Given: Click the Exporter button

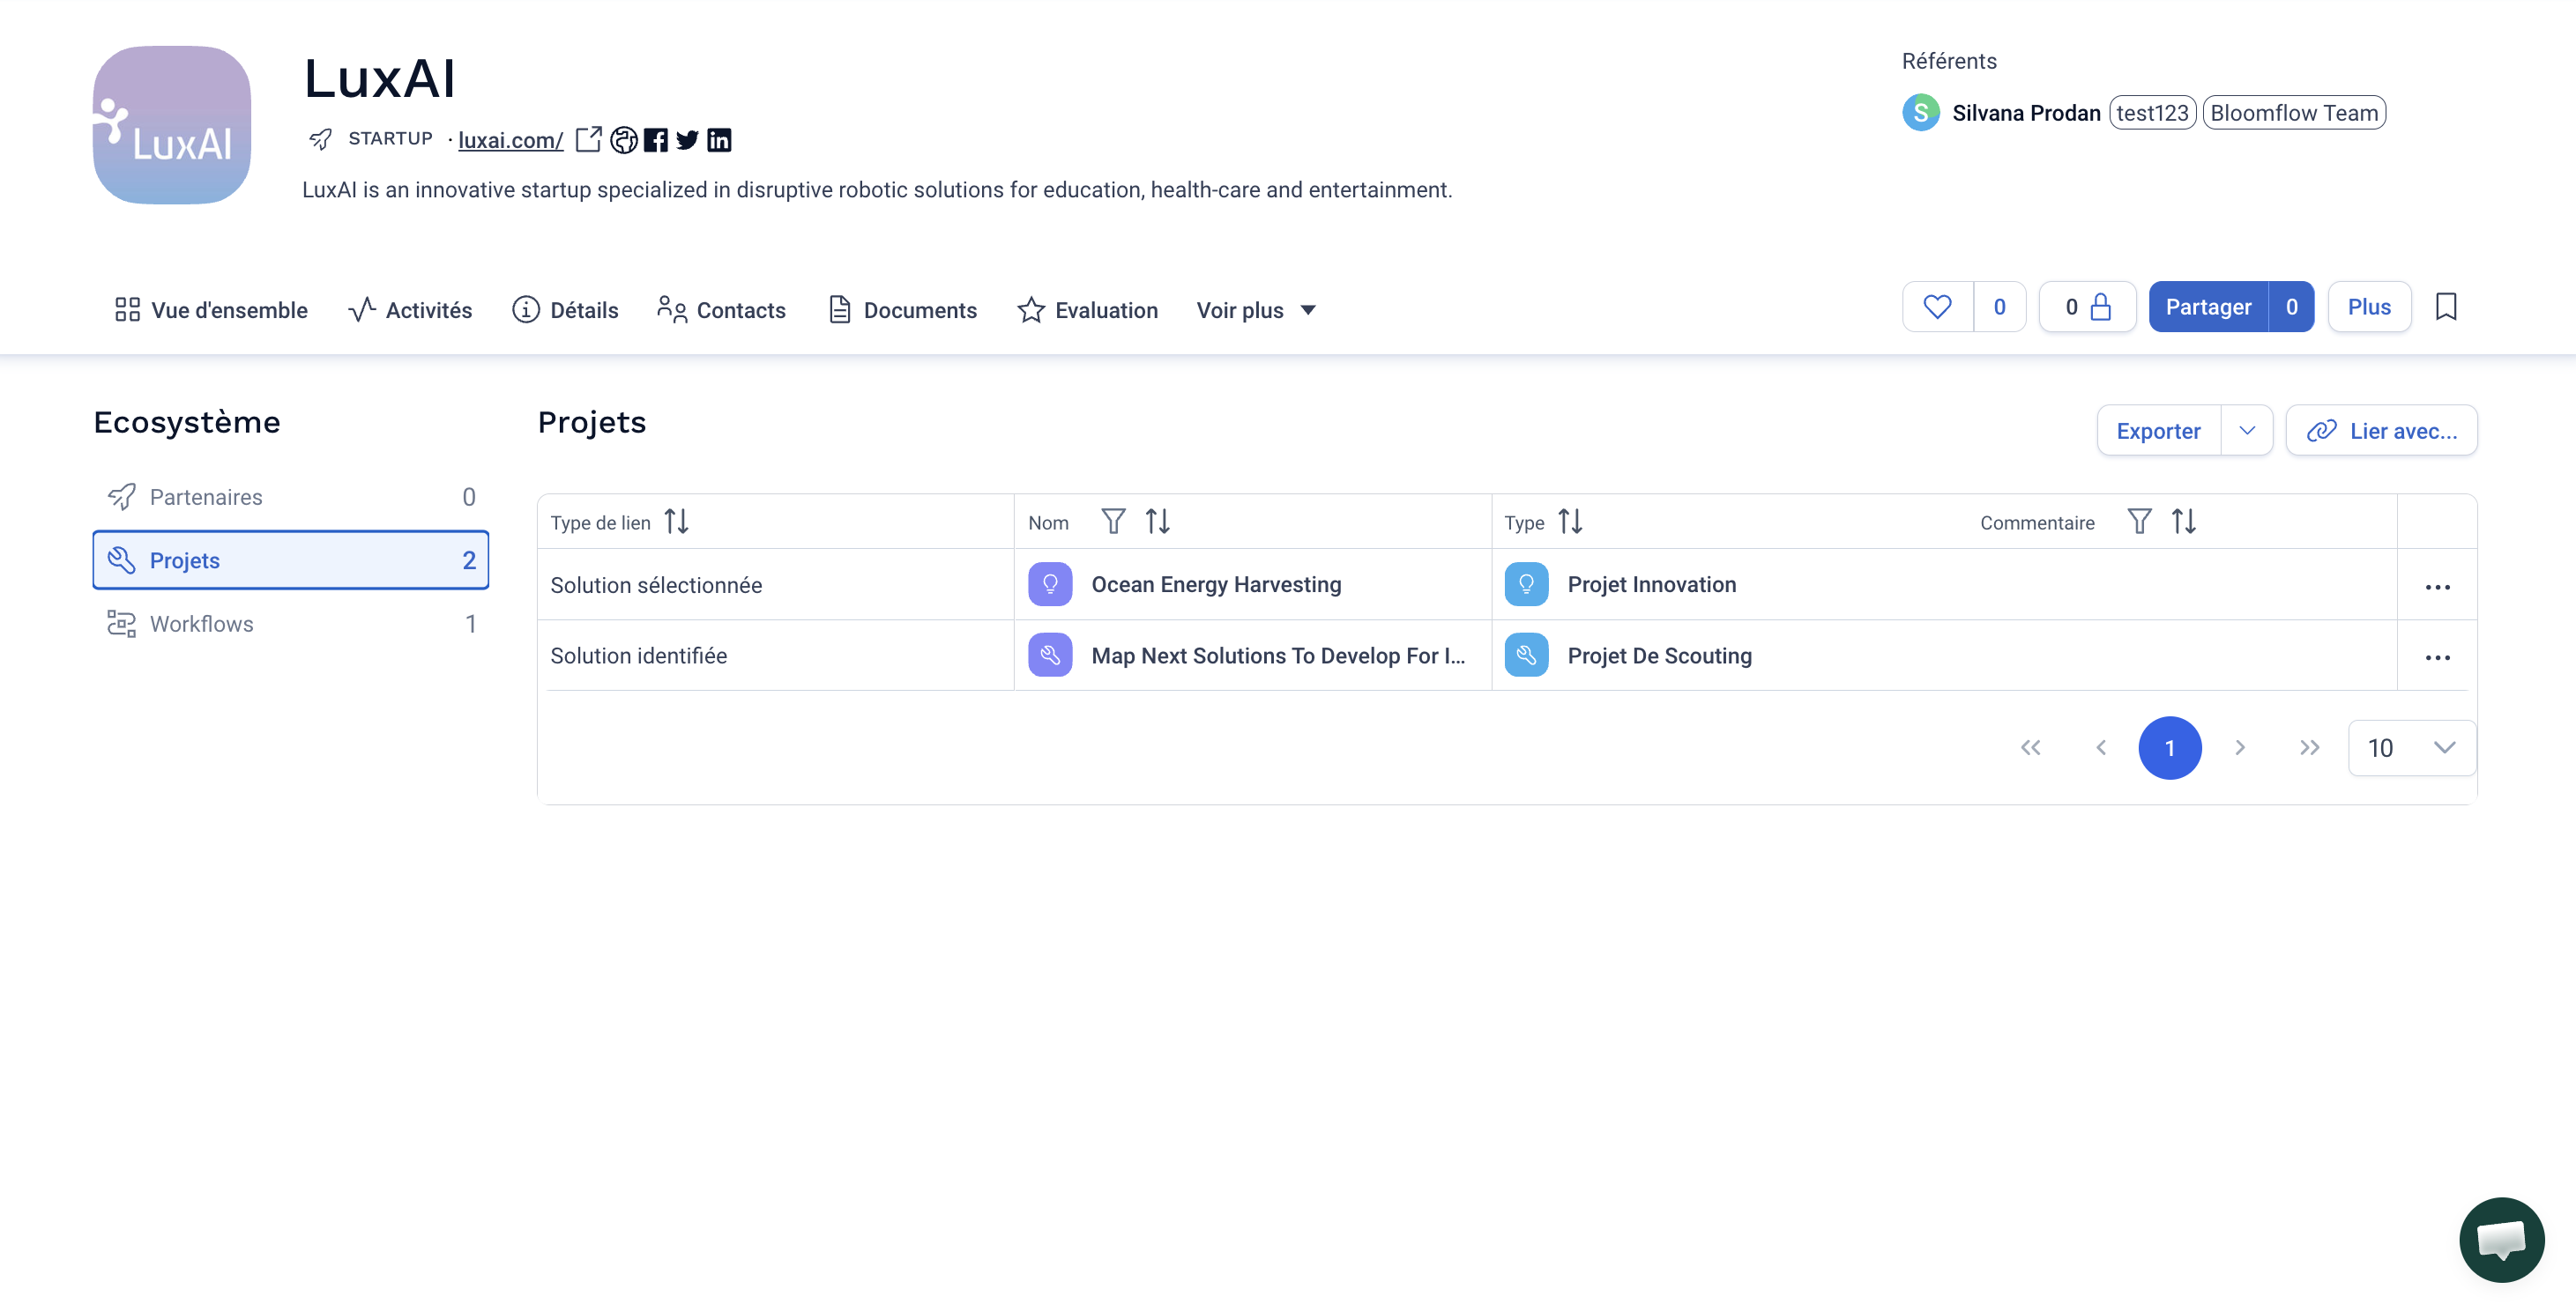Looking at the screenshot, I should [x=2159, y=431].
